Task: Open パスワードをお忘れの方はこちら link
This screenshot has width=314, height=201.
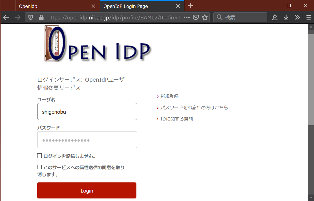Action: 194,108
